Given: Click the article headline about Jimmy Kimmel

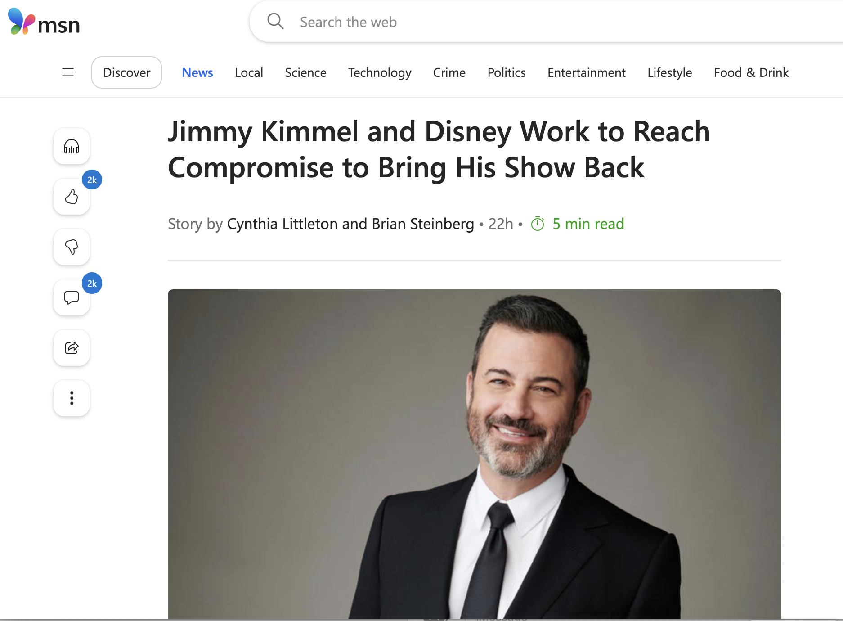Looking at the screenshot, I should pos(439,149).
